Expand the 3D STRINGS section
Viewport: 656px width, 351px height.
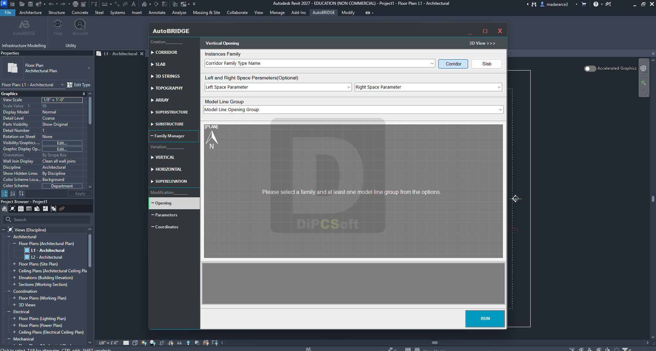click(165, 76)
